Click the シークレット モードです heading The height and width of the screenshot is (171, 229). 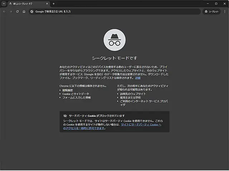[114, 58]
